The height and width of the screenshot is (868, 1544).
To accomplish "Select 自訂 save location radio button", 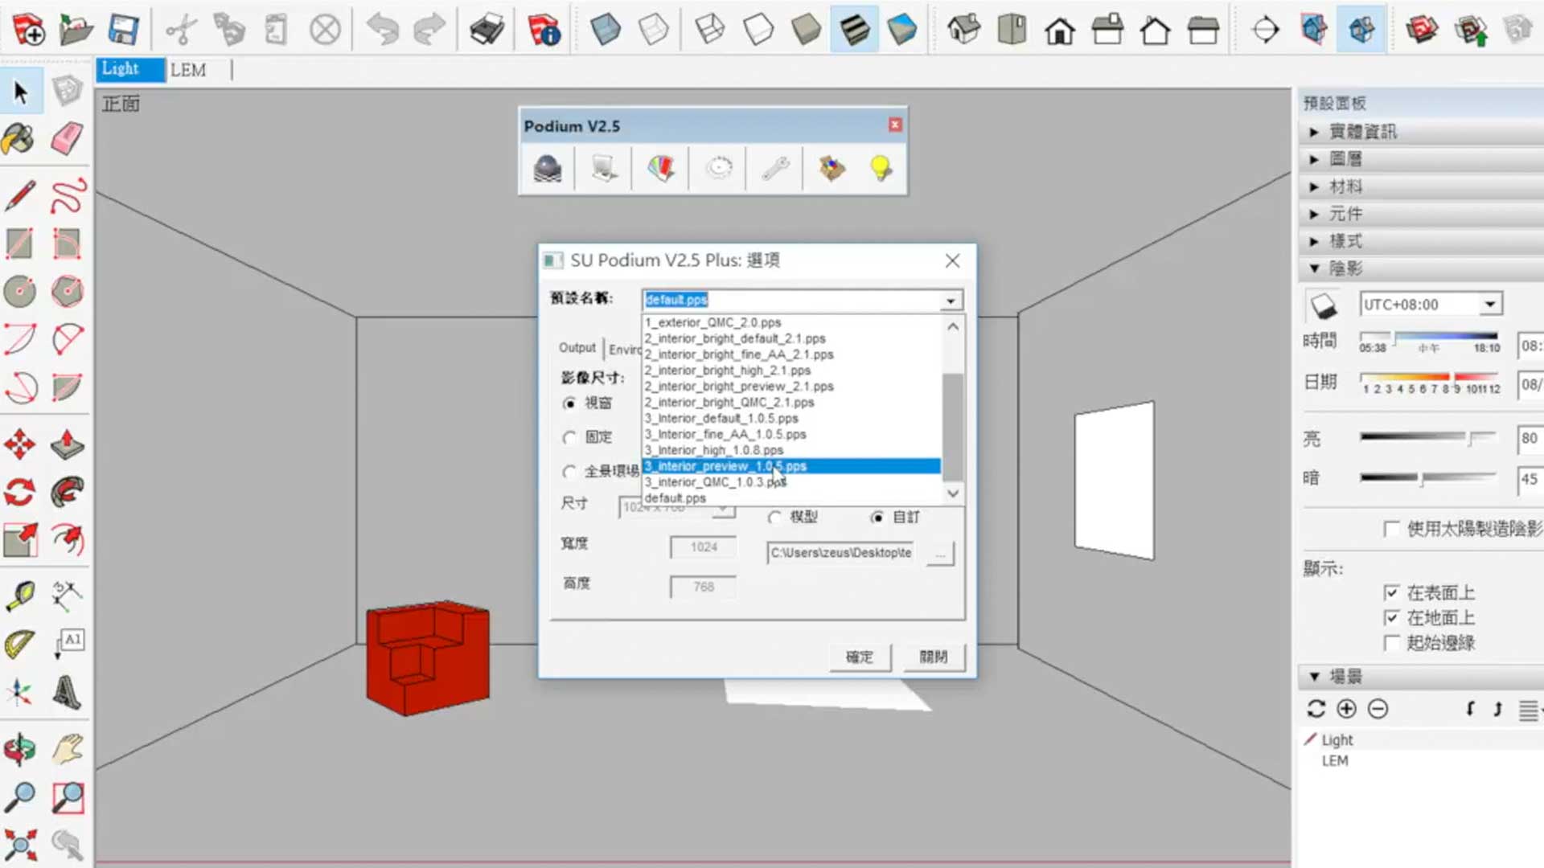I will (877, 518).
